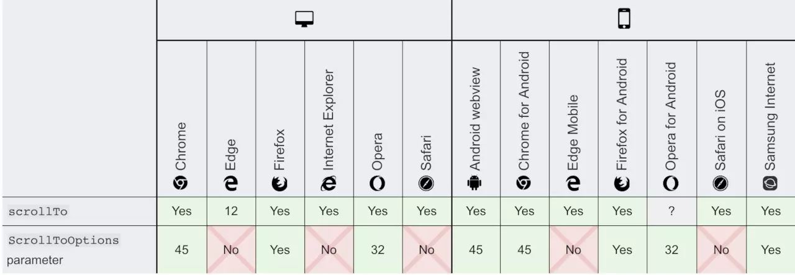
Task: Click the Edge 'No' ScrollToOptions cell
Action: (231, 250)
